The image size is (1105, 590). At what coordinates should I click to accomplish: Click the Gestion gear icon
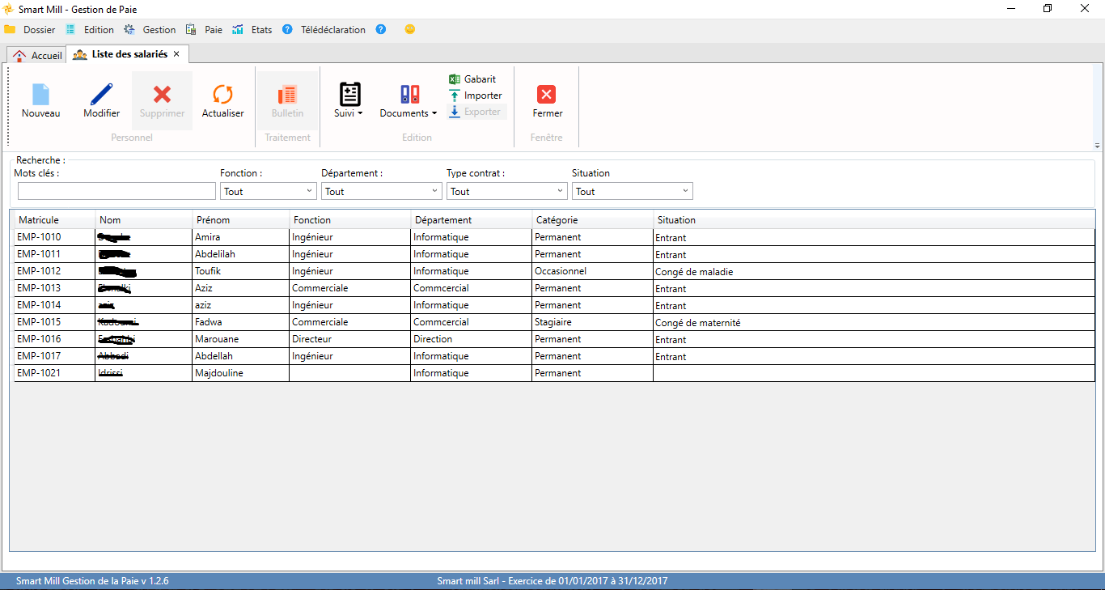pyautogui.click(x=129, y=29)
